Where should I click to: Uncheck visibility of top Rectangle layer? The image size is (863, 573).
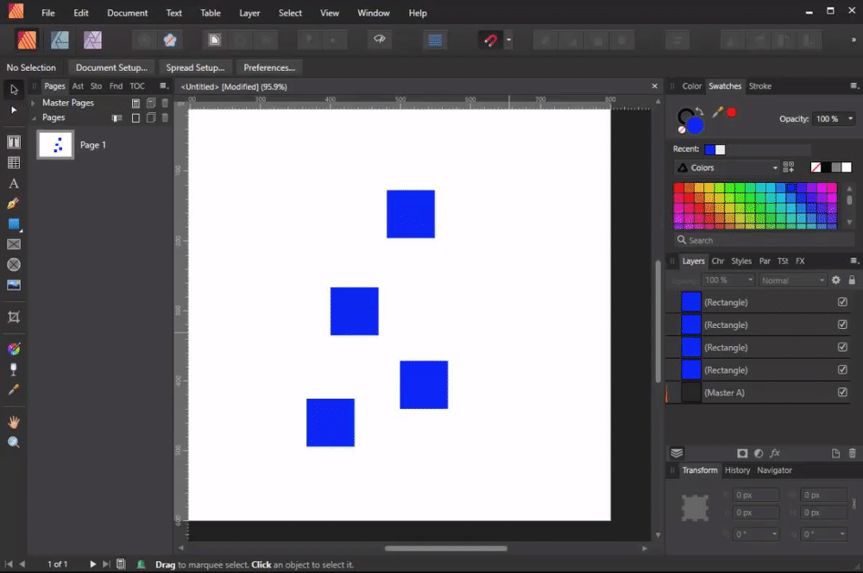tap(842, 302)
